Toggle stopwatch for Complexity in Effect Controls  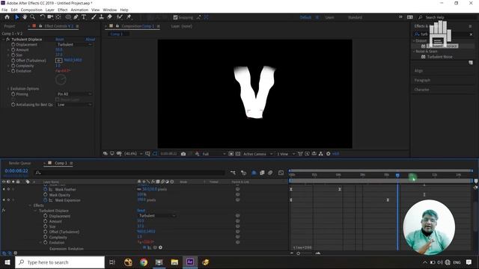pos(13,66)
